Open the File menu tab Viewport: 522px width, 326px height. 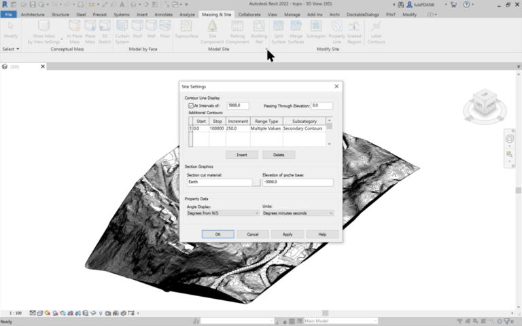(9, 14)
